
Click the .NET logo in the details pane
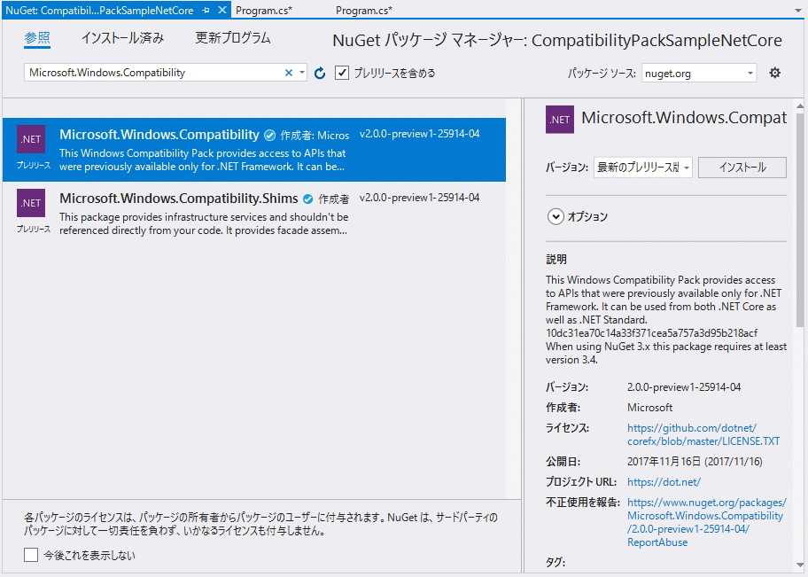pos(559,117)
